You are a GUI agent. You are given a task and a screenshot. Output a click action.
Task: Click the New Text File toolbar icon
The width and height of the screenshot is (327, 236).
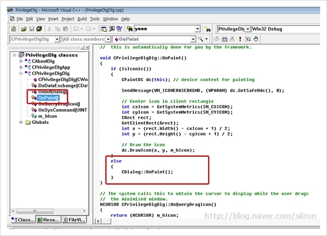point(14,28)
